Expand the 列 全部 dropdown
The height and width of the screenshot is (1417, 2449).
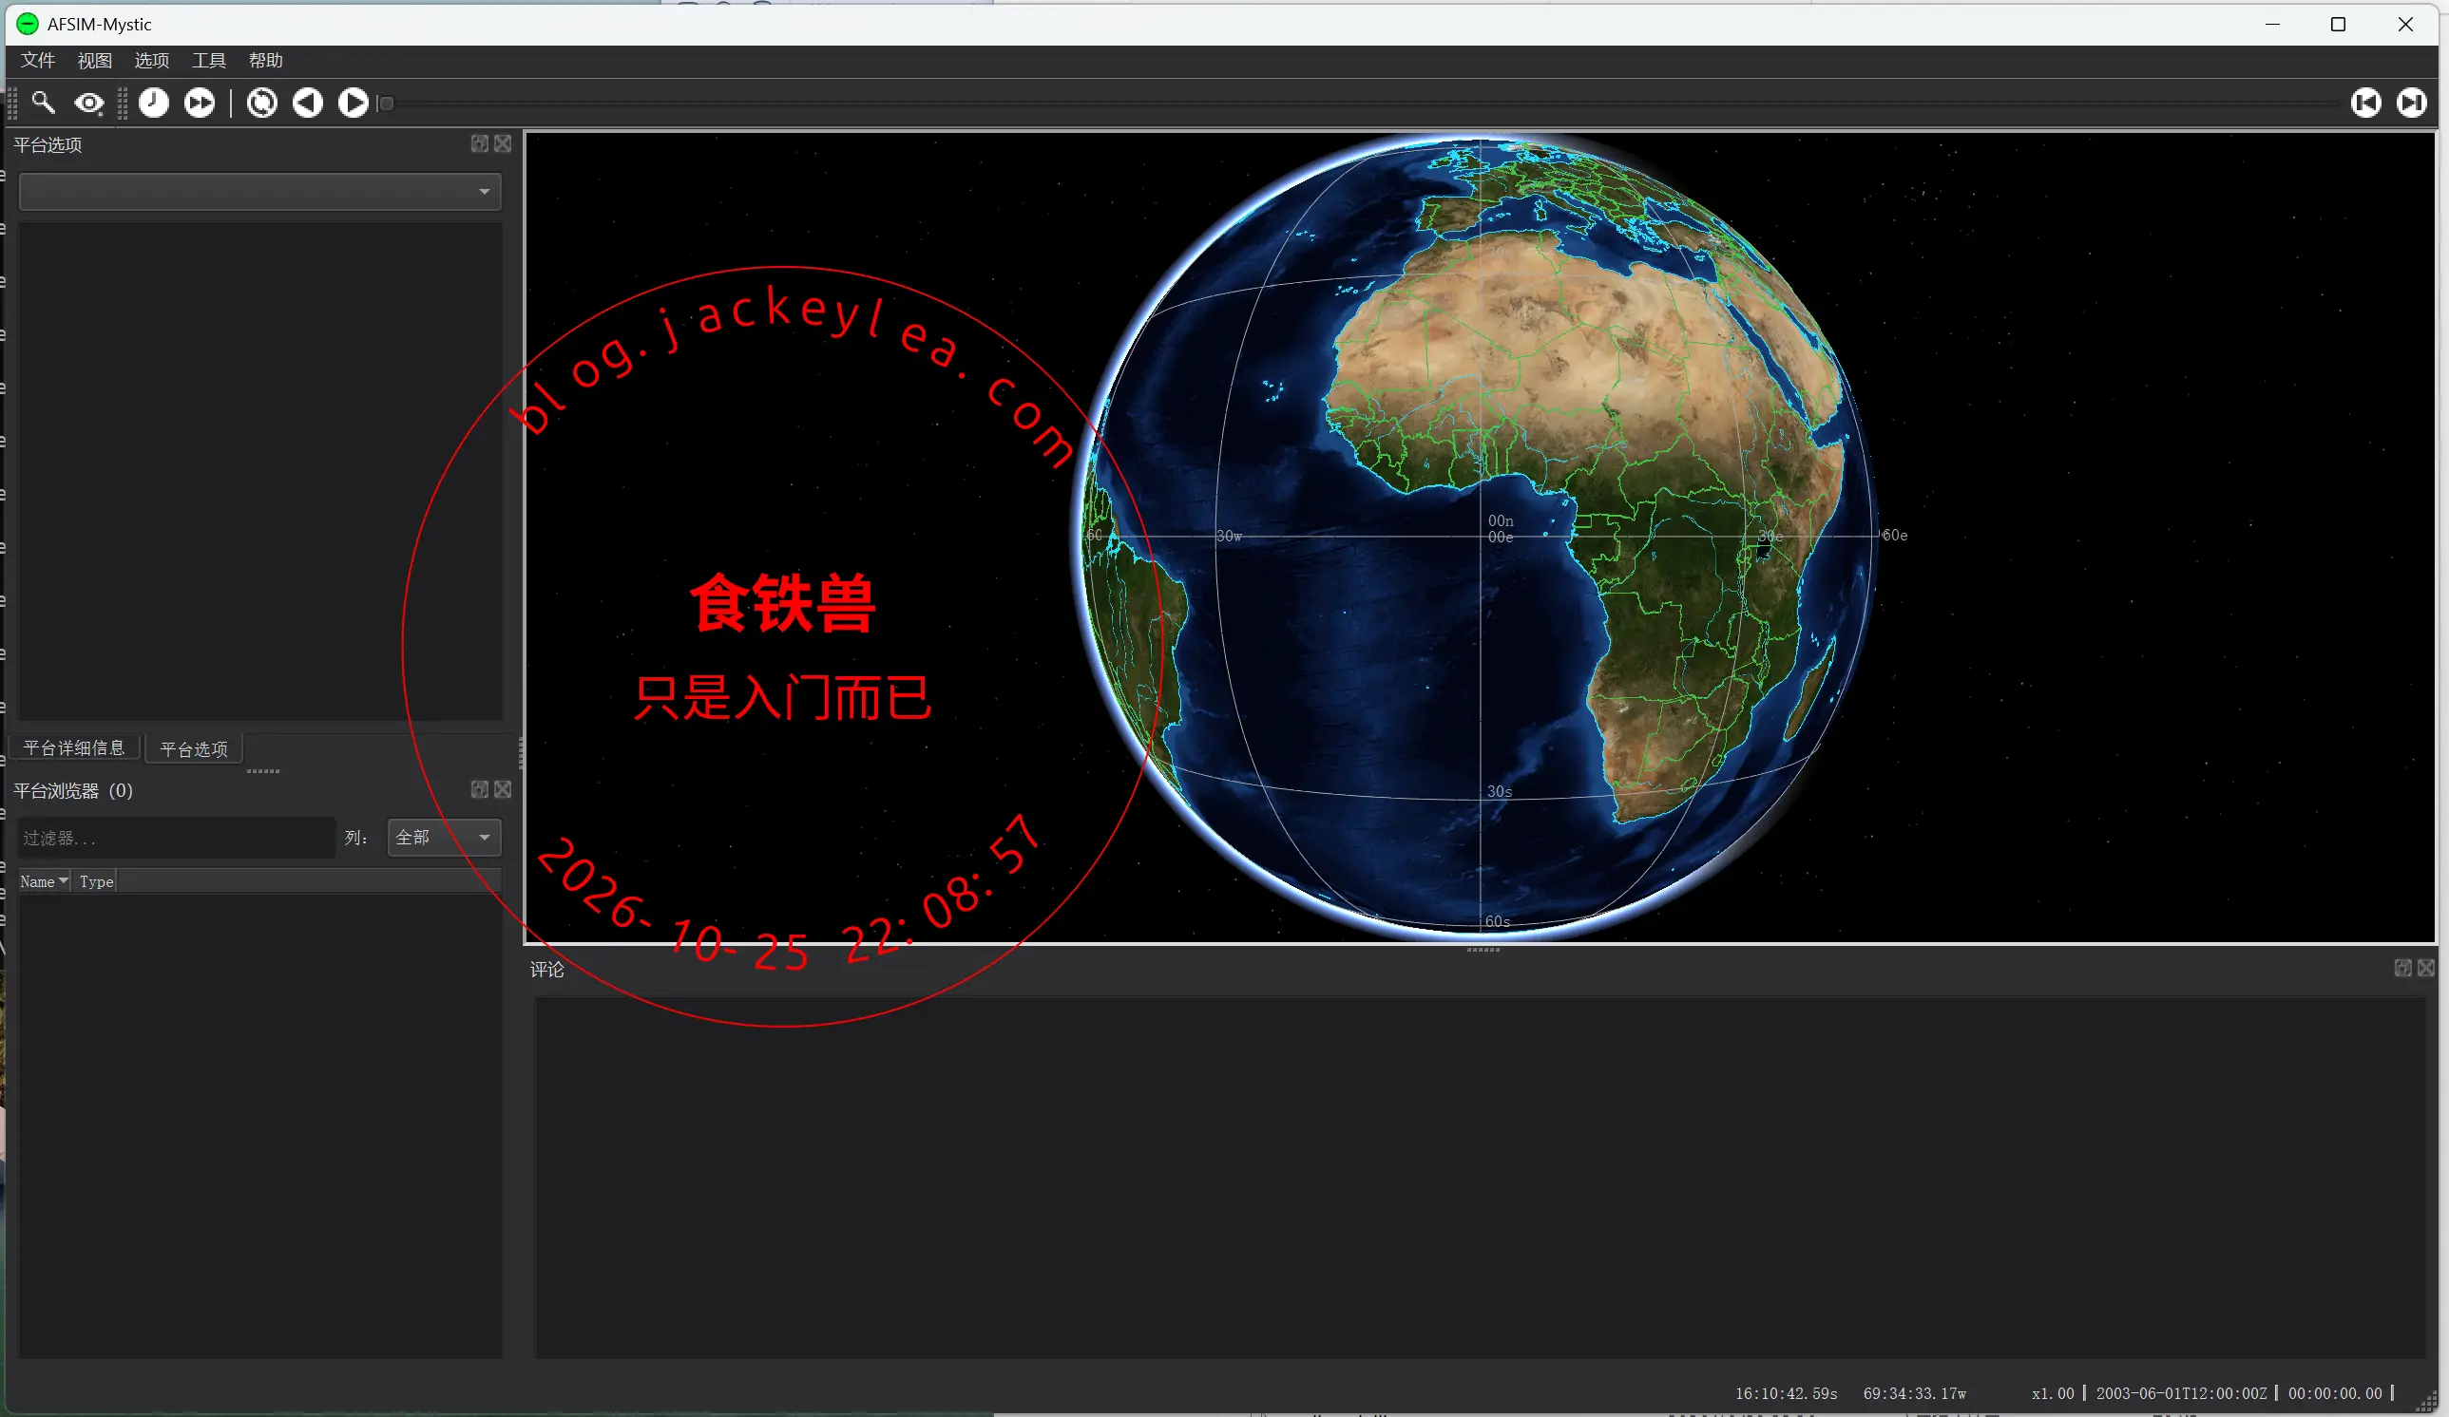click(x=444, y=837)
